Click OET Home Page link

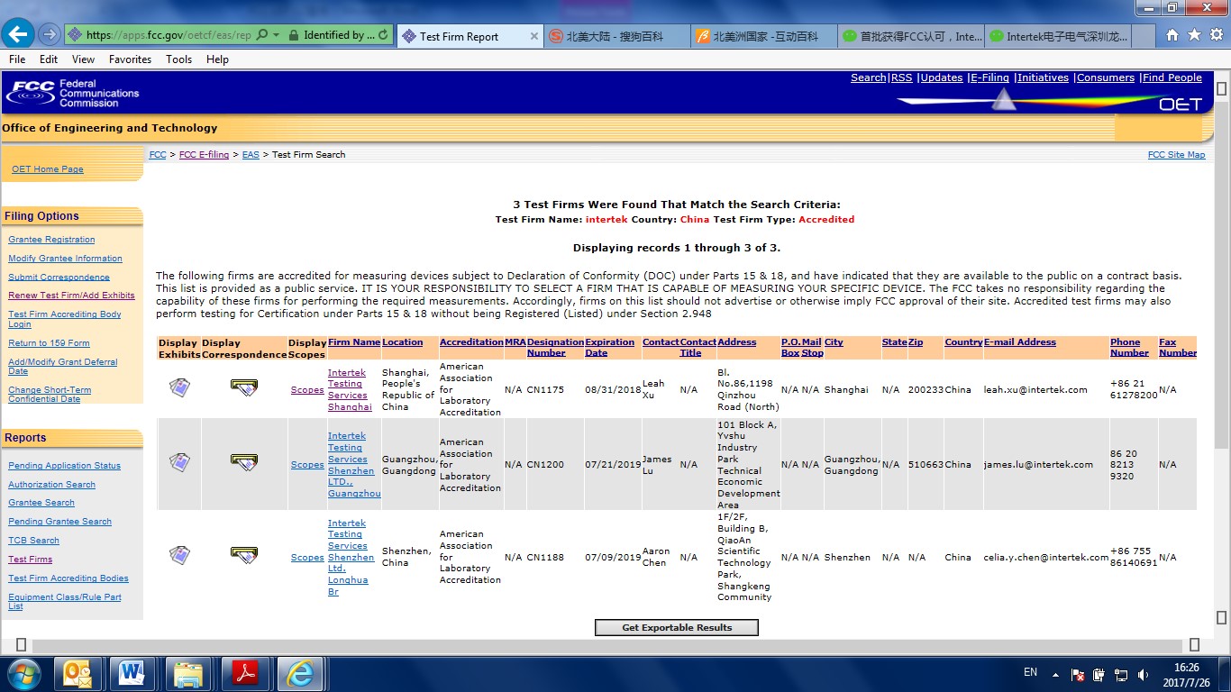pyautogui.click(x=48, y=169)
